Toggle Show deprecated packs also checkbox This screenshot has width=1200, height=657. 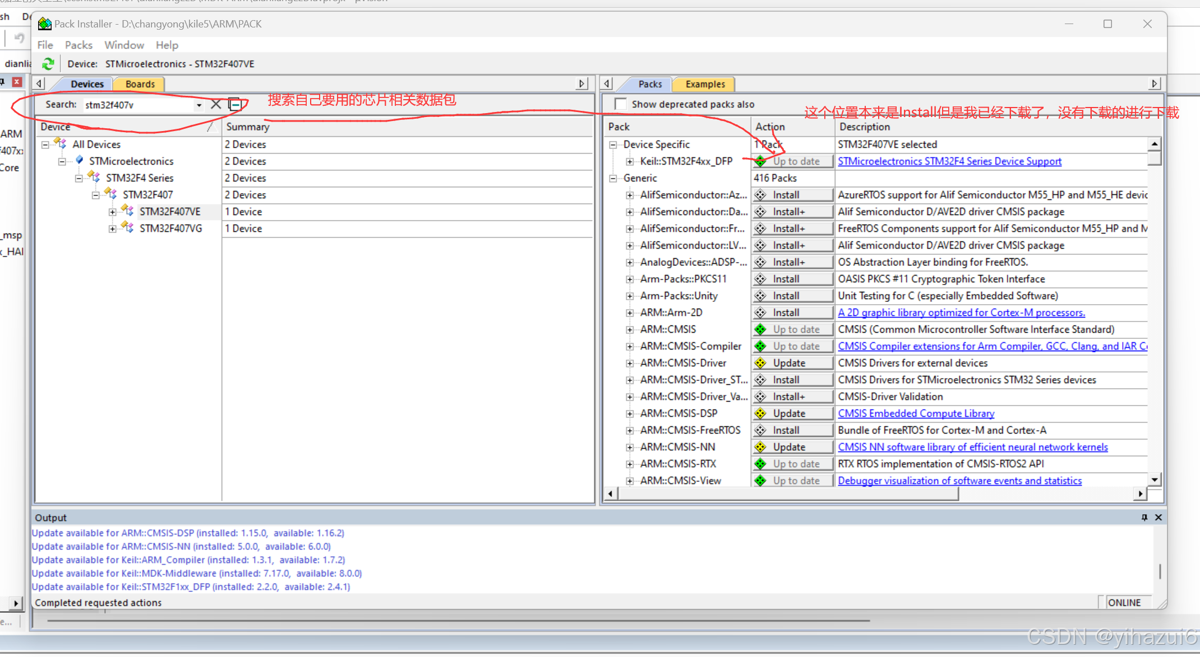click(620, 104)
